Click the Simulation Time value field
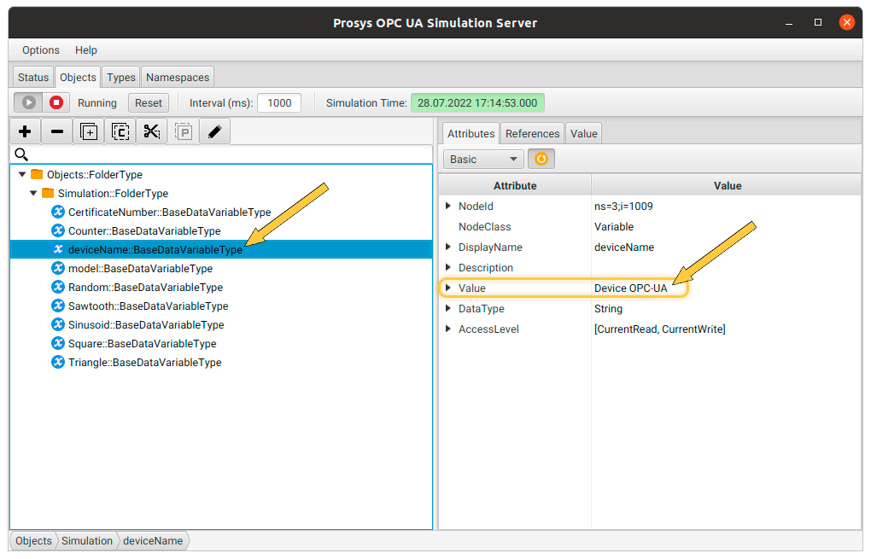Image resolution: width=871 pixels, height=559 pixels. 477,102
